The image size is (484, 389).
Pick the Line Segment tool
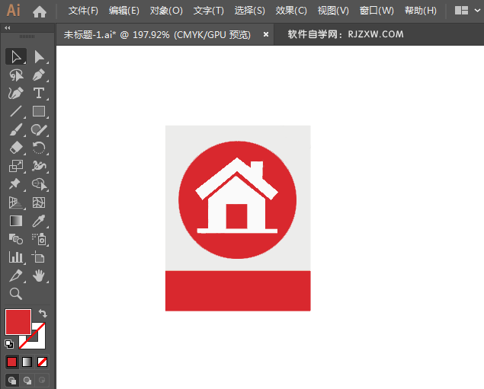point(16,111)
